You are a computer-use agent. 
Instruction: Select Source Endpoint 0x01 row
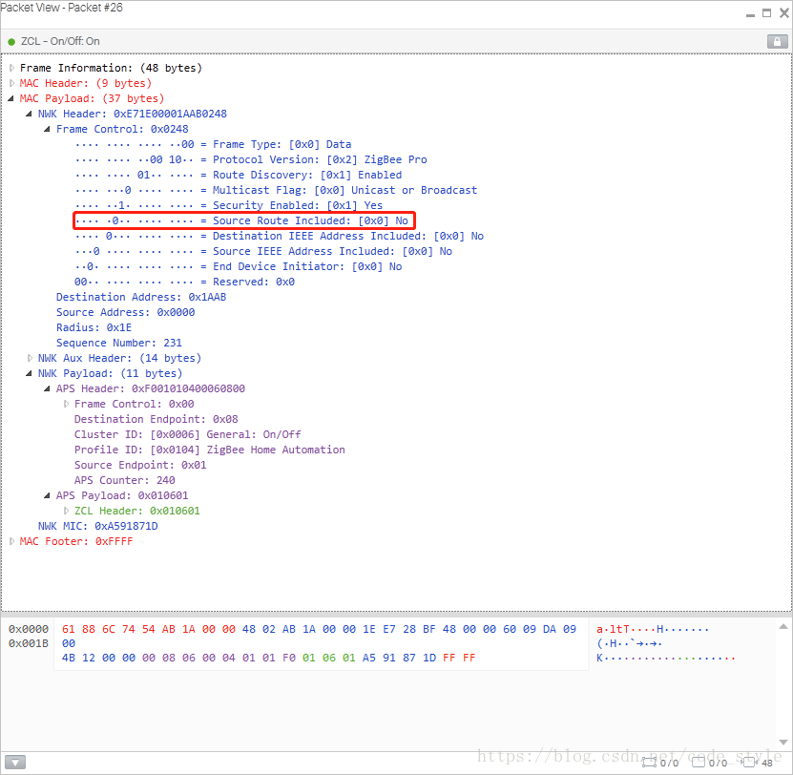pyautogui.click(x=140, y=465)
